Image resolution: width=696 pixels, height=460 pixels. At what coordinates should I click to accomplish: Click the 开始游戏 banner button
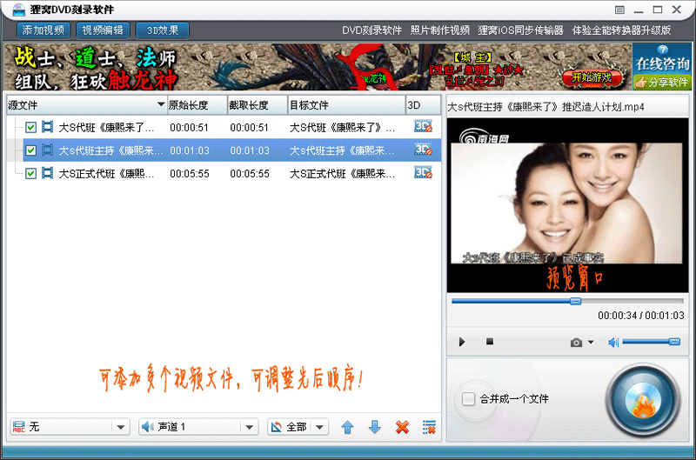click(x=592, y=77)
